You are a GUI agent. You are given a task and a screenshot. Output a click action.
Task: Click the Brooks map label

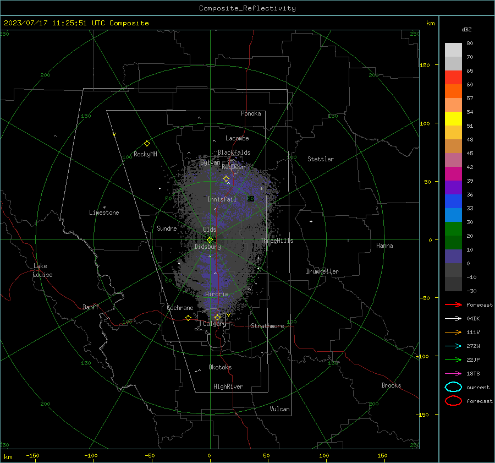(x=391, y=385)
